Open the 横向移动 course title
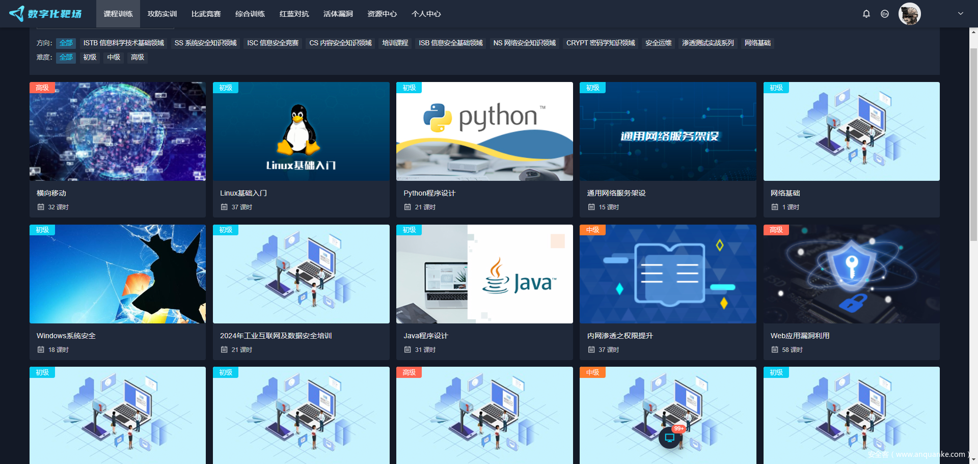Viewport: 978px width, 464px height. point(51,194)
